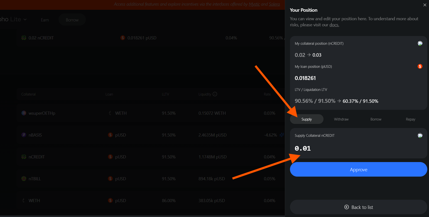Click the pUSD icon in My loan position
This screenshot has height=217, width=429.
420,67
